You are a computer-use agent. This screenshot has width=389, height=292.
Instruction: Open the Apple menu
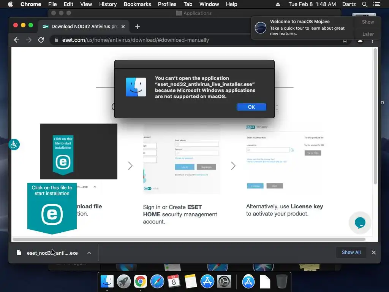pos(10,4)
